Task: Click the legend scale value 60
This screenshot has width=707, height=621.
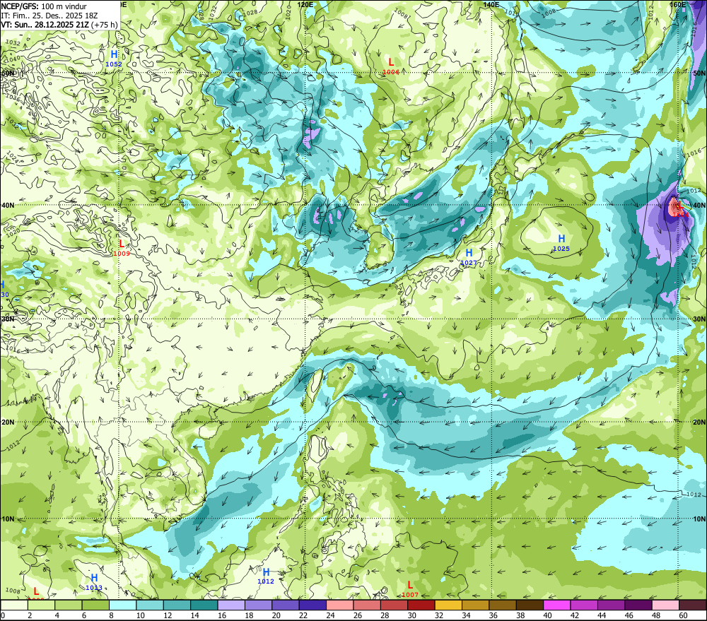Action: point(683,615)
